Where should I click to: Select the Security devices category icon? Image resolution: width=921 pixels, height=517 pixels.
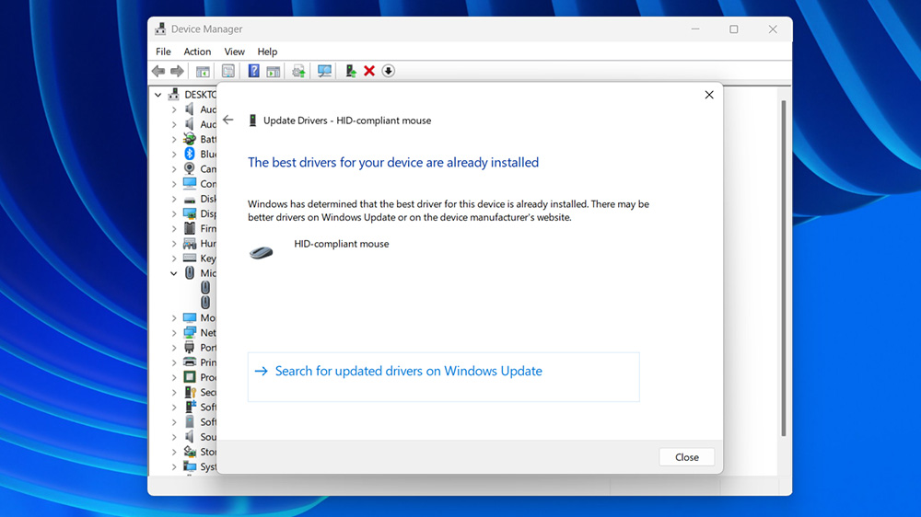pos(190,392)
